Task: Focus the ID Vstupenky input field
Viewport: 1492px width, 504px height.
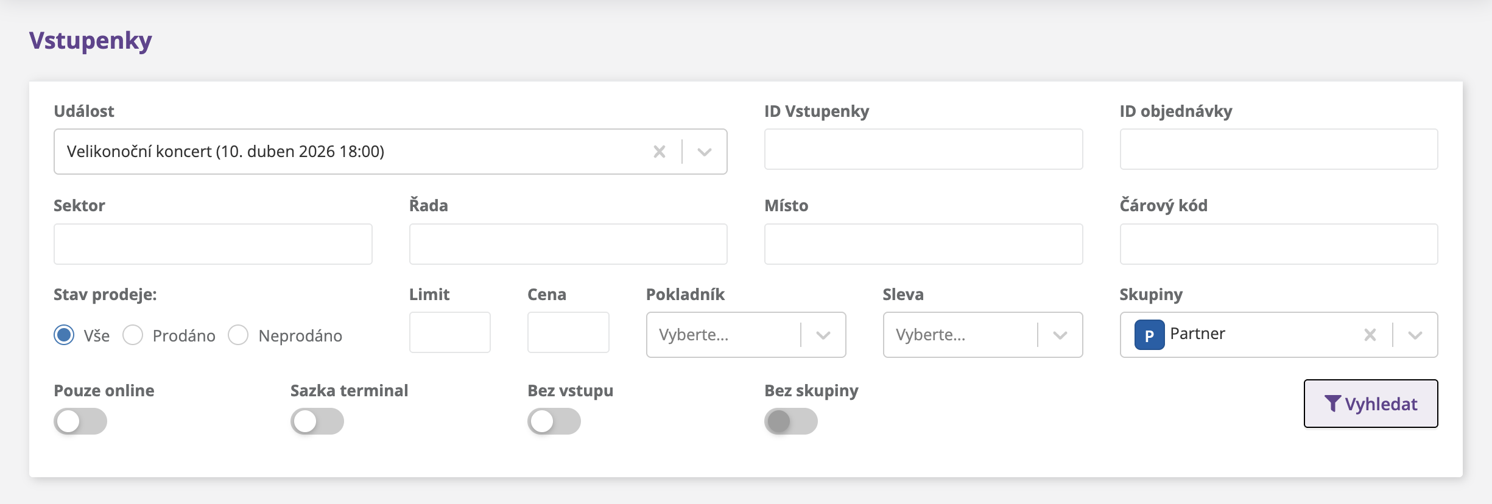Action: (923, 149)
